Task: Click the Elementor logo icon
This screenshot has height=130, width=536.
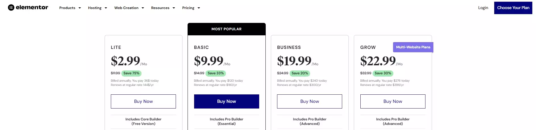Action: pos(11,8)
